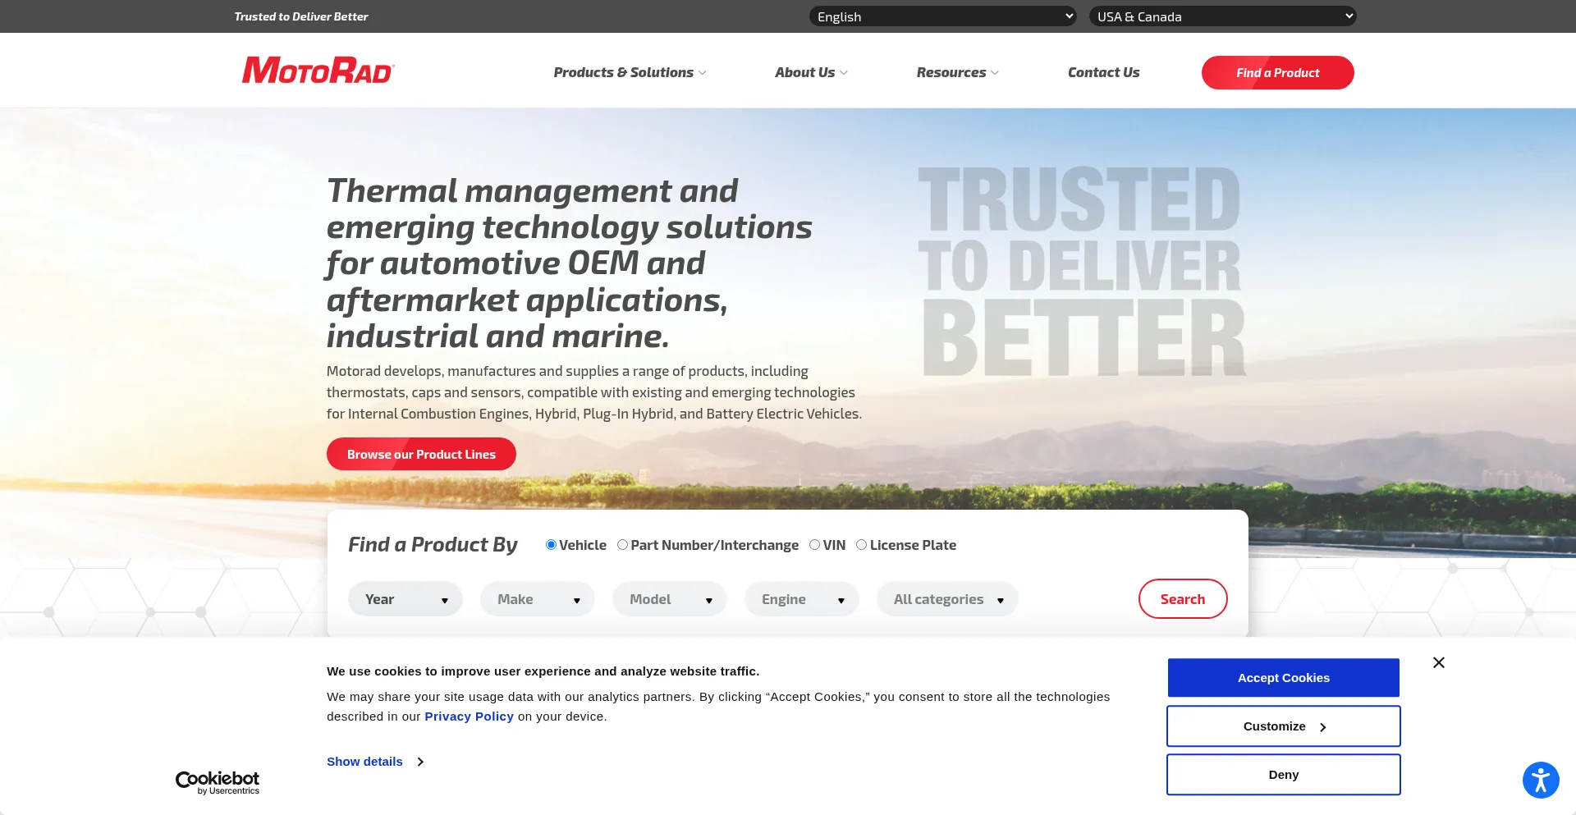Click the MotoRad logo

pos(318,71)
